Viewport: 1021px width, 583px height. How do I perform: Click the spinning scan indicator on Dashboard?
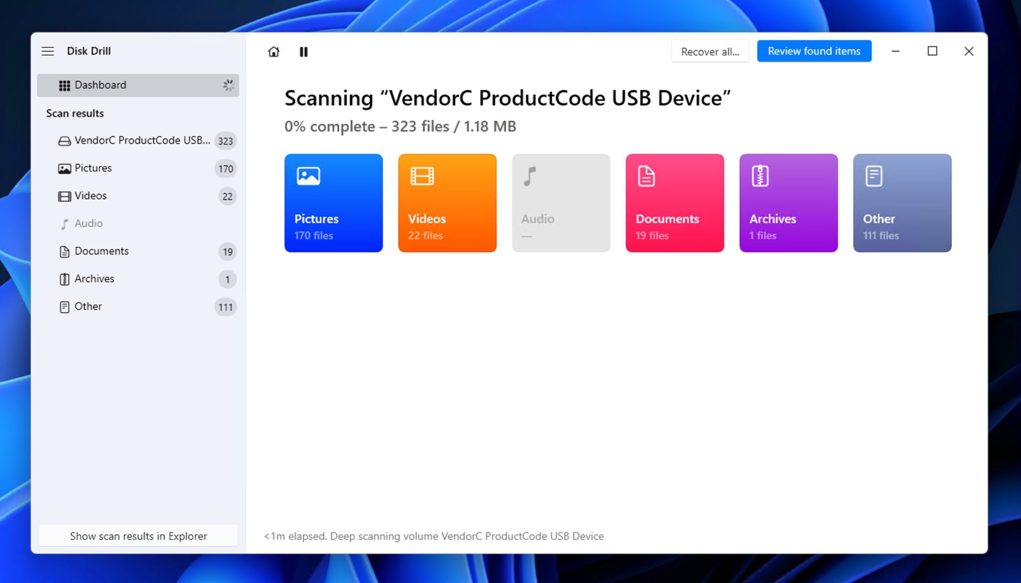tap(228, 85)
